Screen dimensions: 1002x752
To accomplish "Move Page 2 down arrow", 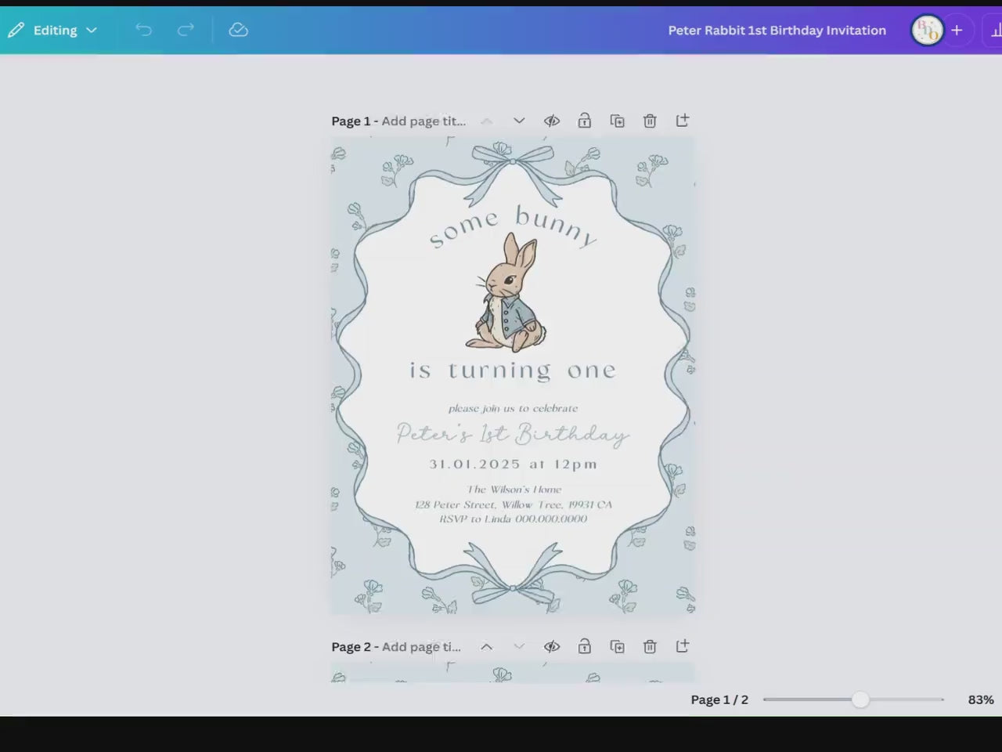I will [519, 646].
